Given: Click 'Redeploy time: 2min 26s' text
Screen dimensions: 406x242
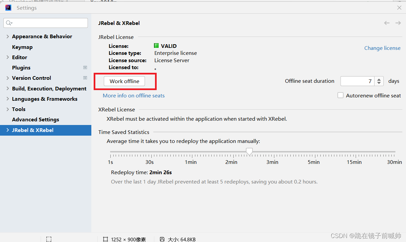Looking at the screenshot, I should (141, 173).
